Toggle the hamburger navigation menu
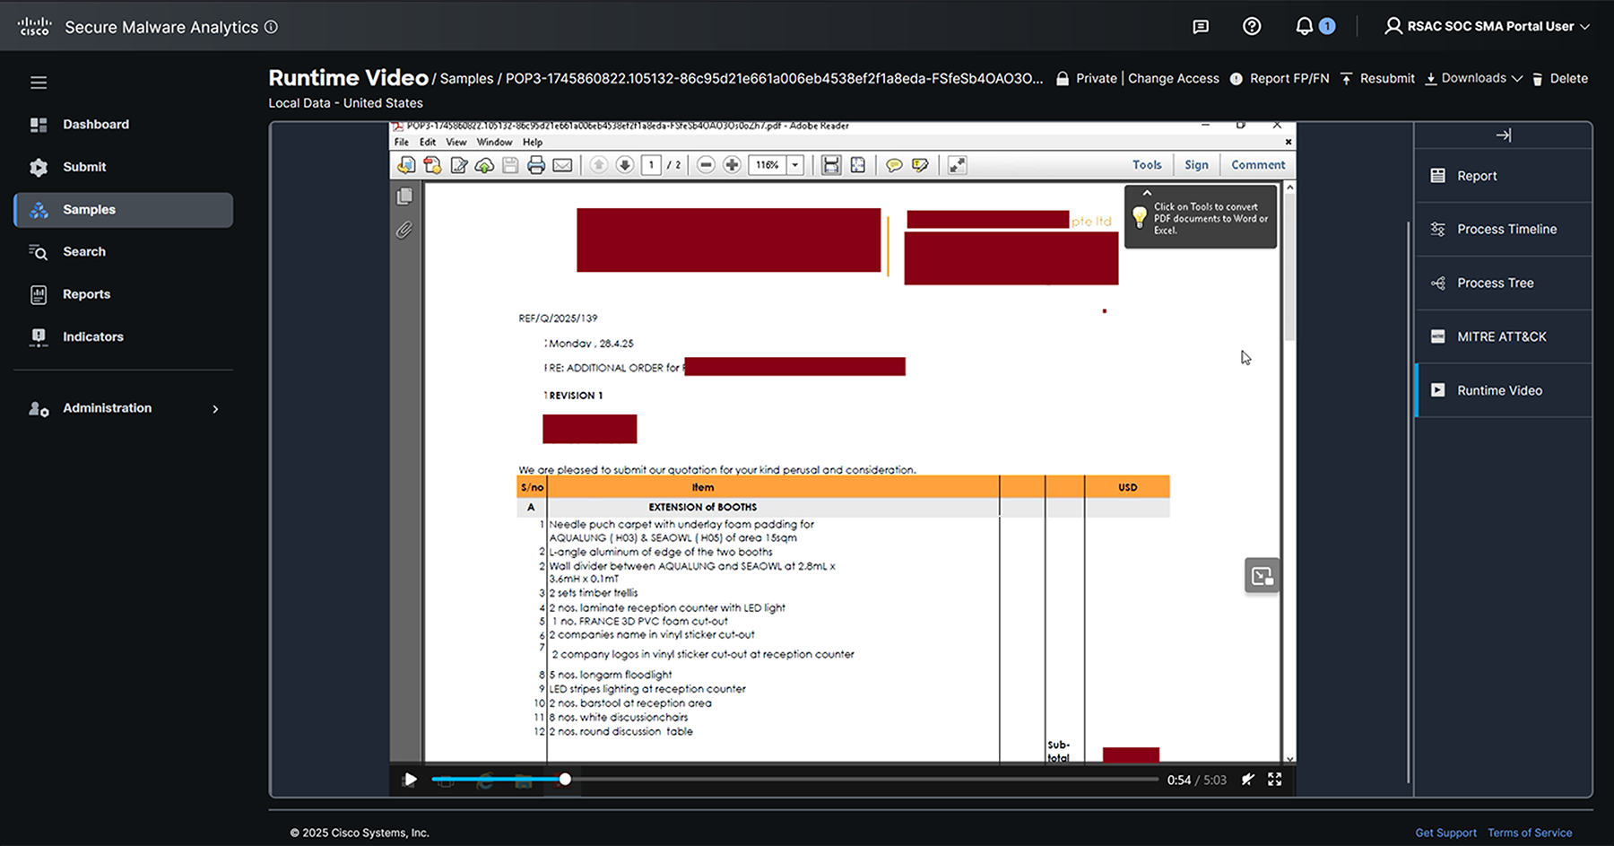 pos(39,83)
